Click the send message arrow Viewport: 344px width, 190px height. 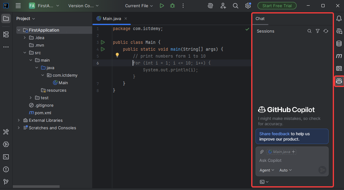click(322, 170)
